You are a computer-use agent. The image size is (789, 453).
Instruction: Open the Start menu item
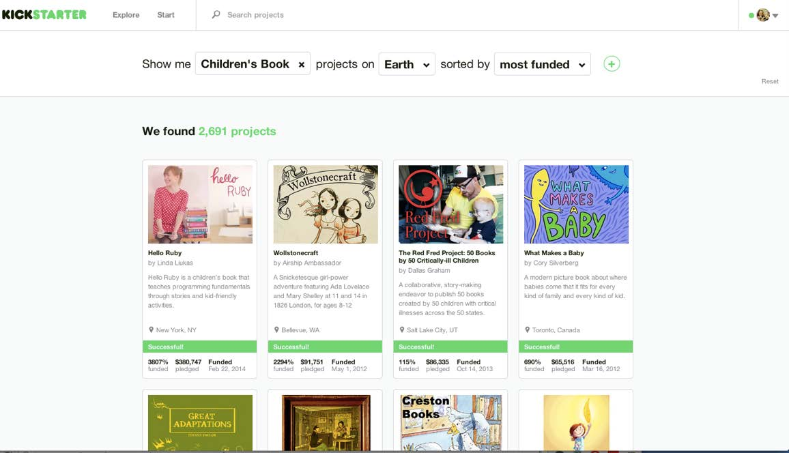click(x=166, y=15)
